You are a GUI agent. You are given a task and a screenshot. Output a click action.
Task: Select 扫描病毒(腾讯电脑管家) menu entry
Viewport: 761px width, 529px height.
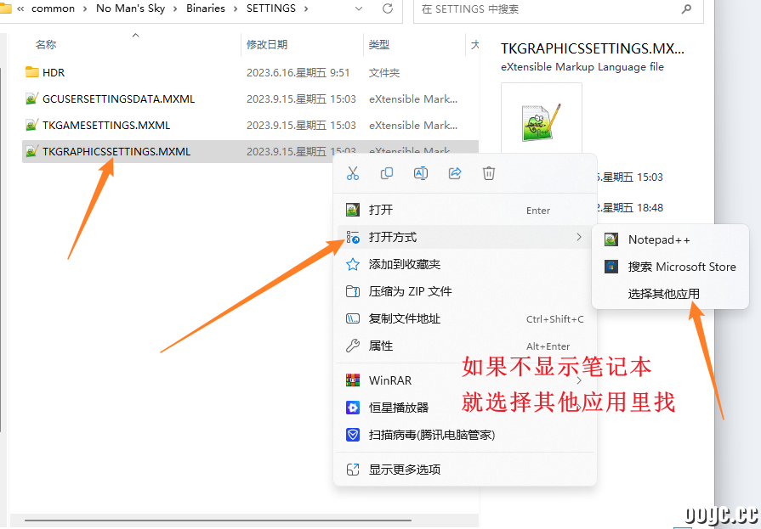465,435
